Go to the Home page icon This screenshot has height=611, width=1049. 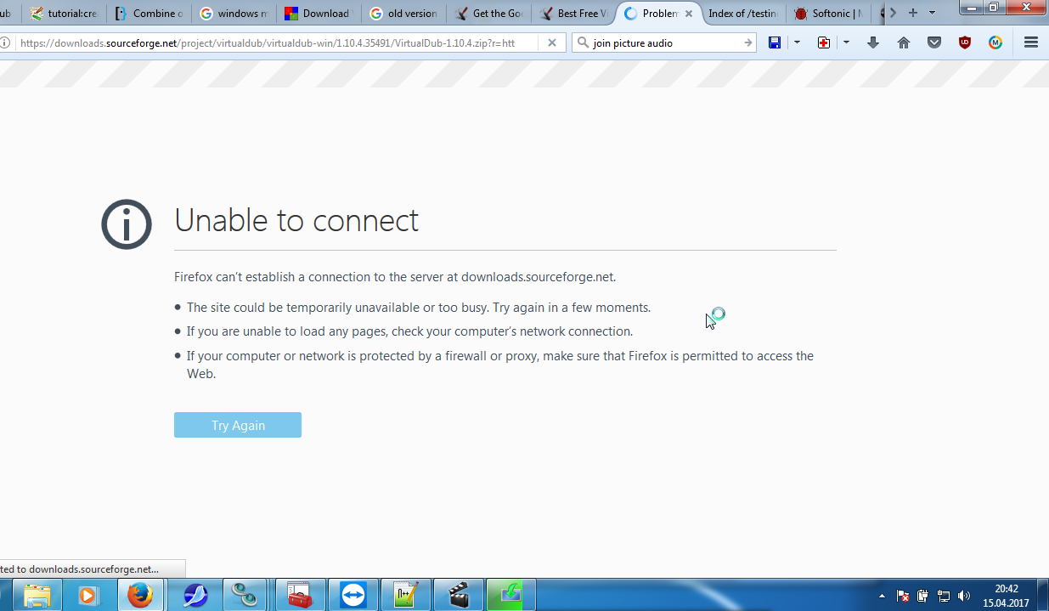click(x=904, y=42)
